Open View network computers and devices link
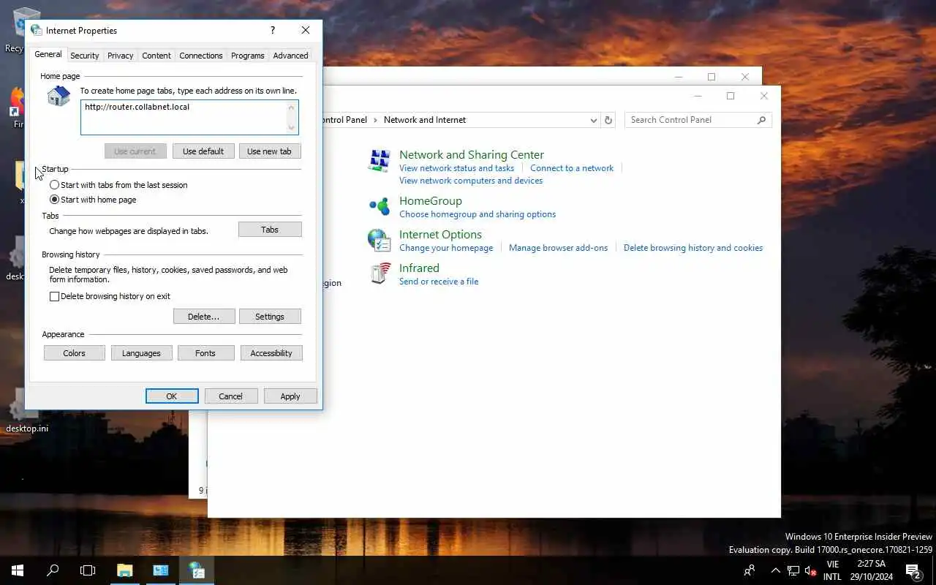 pos(471,181)
